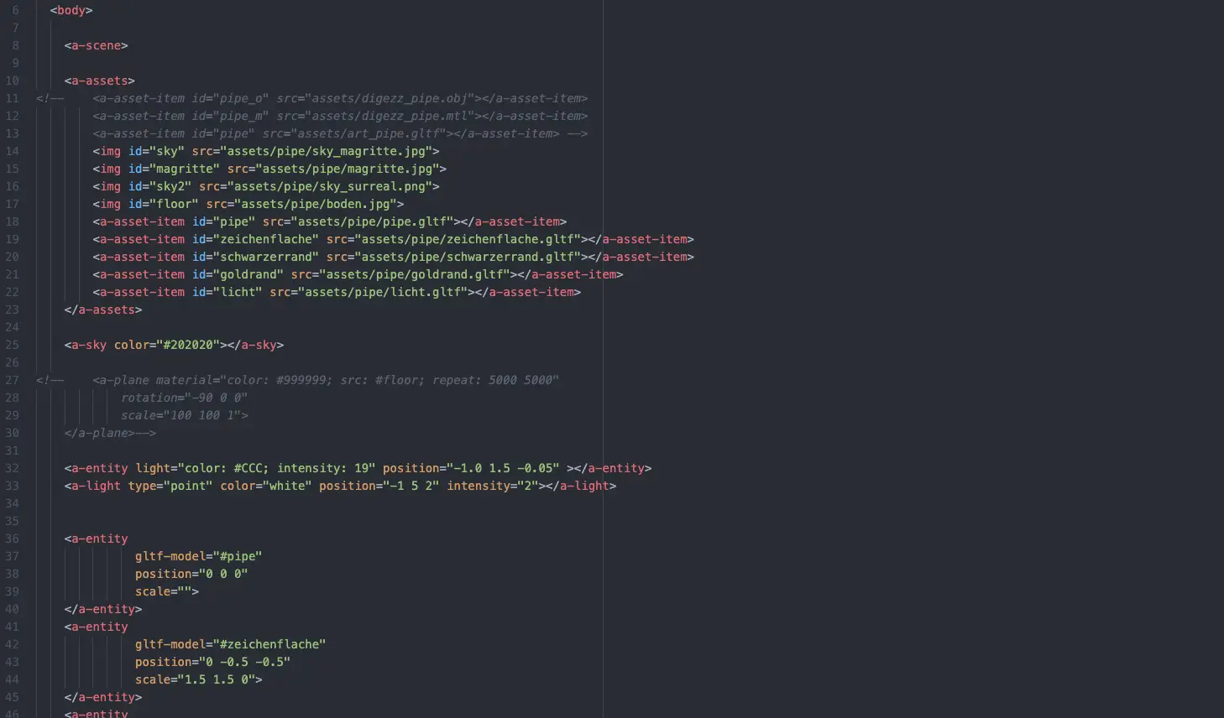Click the scale="1.5 1.5 0" attribute
This screenshot has width=1224, height=718.
(x=198, y=679)
